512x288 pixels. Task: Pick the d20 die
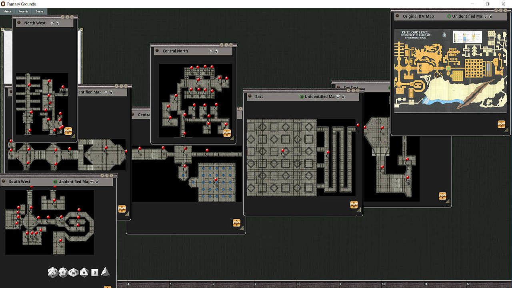point(52,272)
